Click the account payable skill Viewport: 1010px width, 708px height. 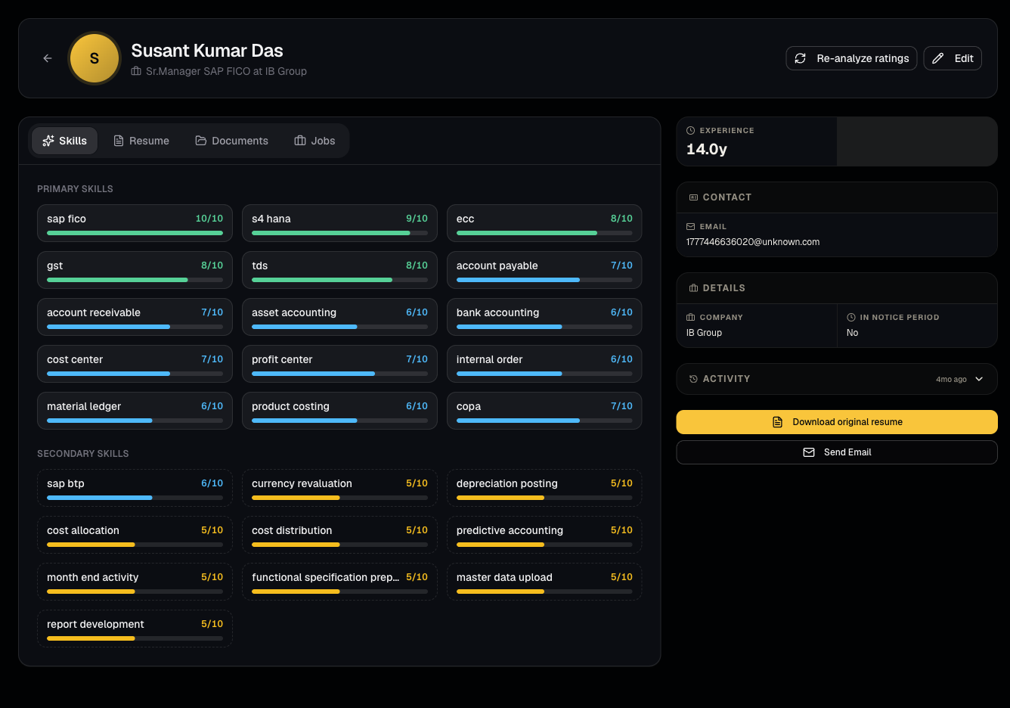[x=544, y=270]
